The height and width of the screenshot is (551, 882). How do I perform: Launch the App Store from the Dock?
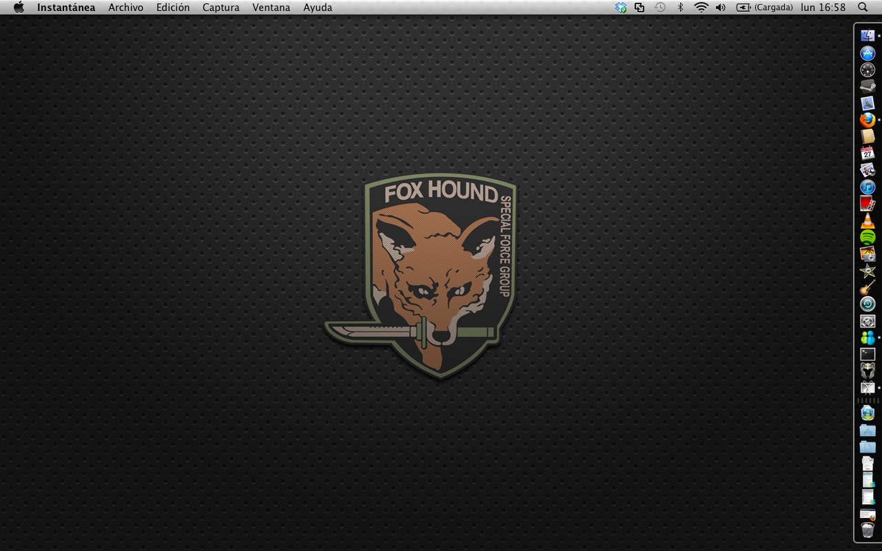click(868, 53)
